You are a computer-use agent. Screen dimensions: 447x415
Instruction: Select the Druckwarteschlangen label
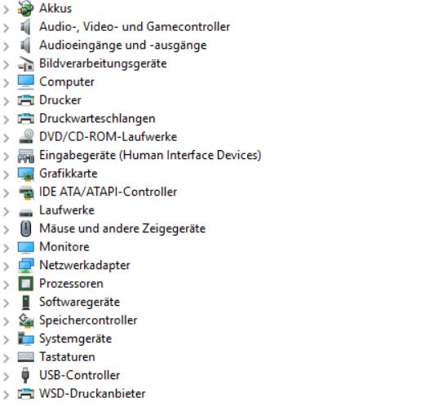(97, 118)
